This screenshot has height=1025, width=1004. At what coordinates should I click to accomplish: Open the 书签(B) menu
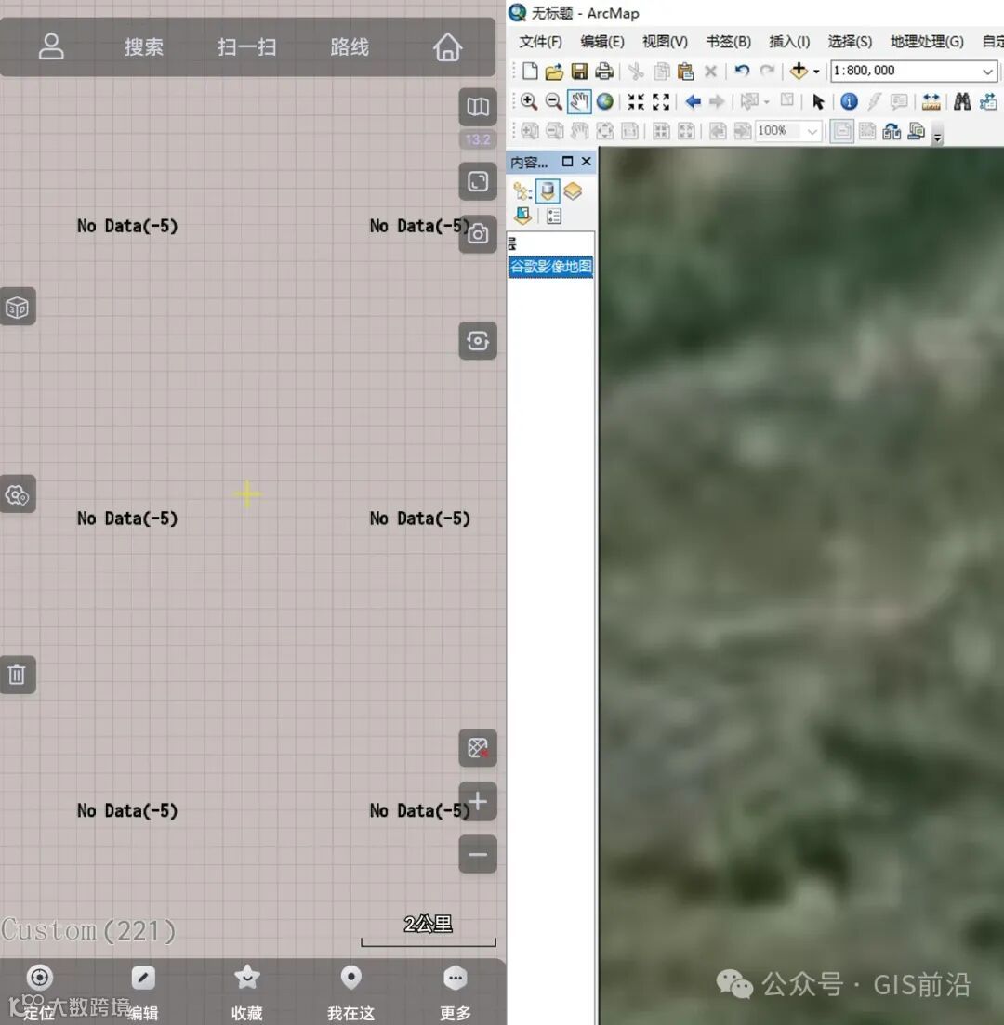[x=728, y=42]
